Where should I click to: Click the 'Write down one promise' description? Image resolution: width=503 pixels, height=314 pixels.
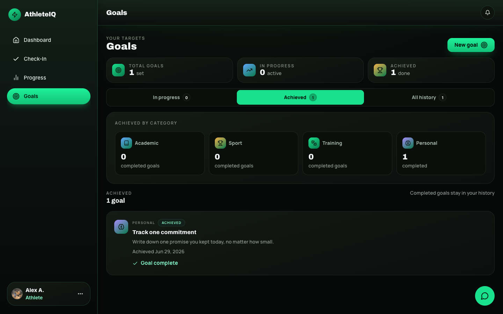point(203,242)
